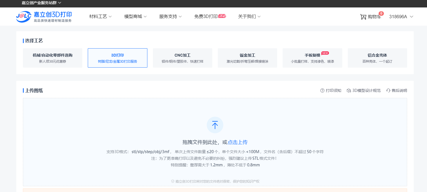
Task: Click the 百种壳体，一个起订 subtitle
Action: tap(377, 62)
